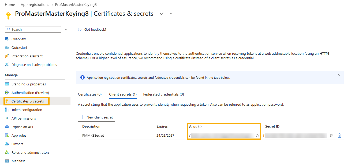Click the Got feedback person icon

pos(80,29)
